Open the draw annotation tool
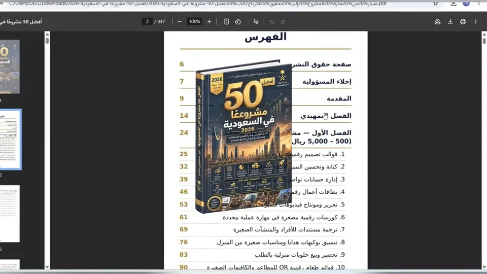Viewport: 487px width, 274px height. pos(256,21)
